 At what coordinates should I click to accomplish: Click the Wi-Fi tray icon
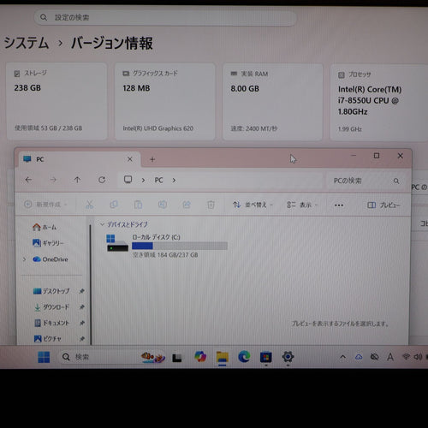406,356
